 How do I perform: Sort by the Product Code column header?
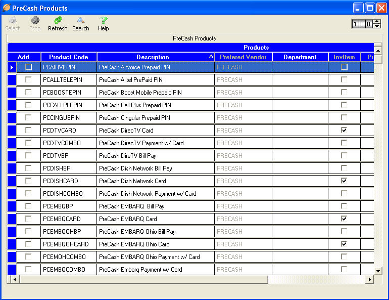pyautogui.click(x=69, y=57)
